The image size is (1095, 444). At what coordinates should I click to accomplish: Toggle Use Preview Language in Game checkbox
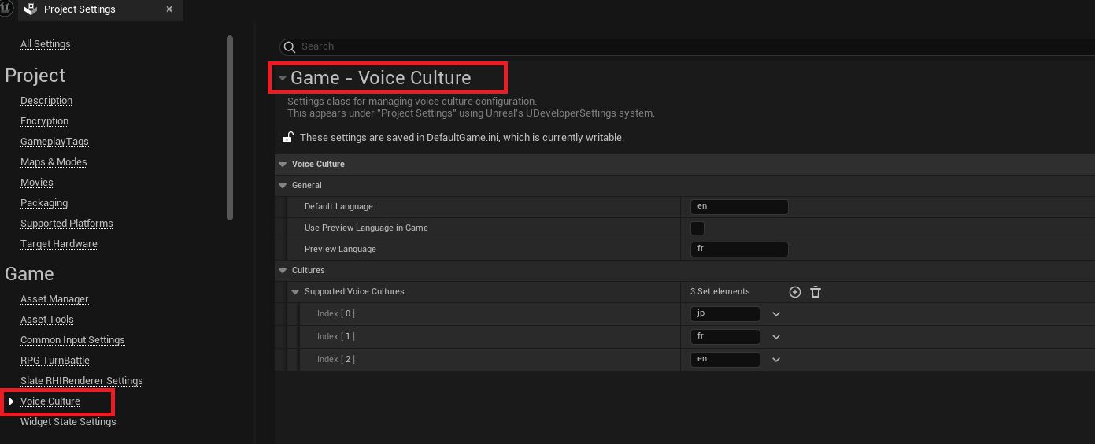(697, 228)
